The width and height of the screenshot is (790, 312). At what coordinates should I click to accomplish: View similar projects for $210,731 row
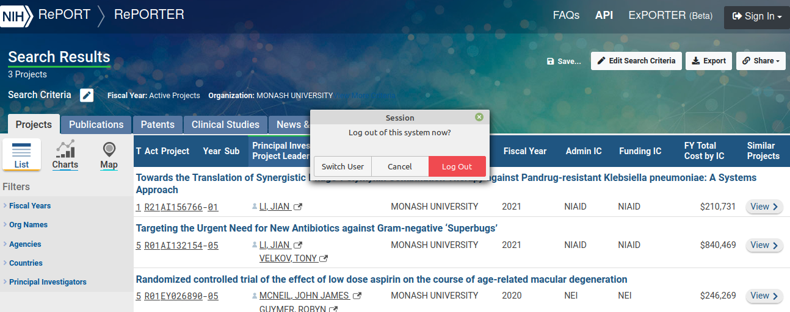tap(764, 207)
